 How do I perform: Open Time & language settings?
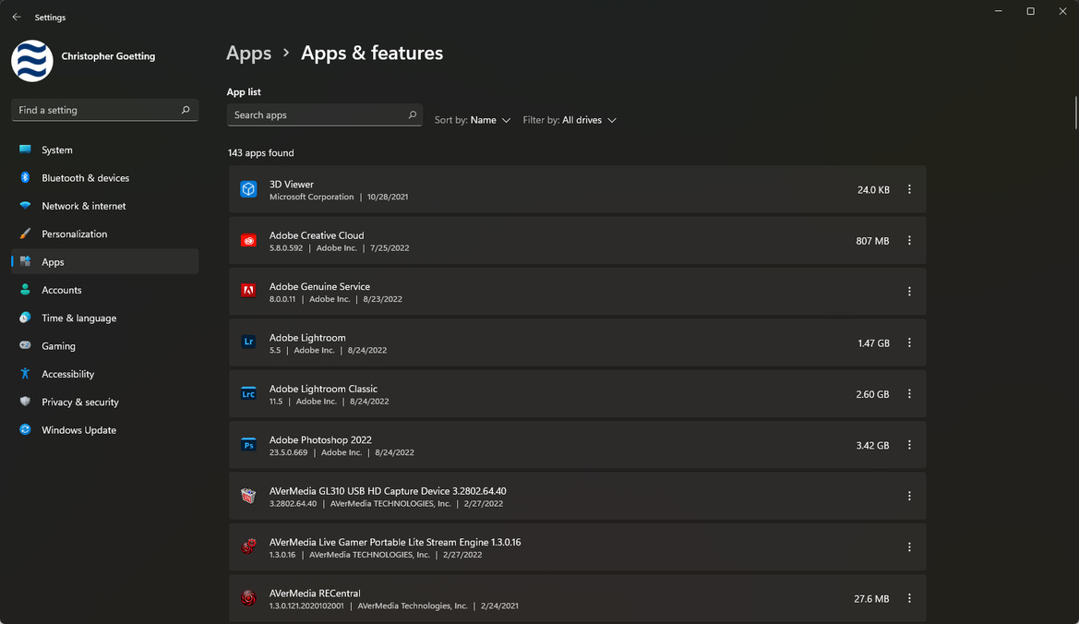click(x=104, y=318)
